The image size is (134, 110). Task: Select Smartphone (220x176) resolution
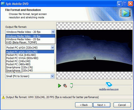[30, 67]
